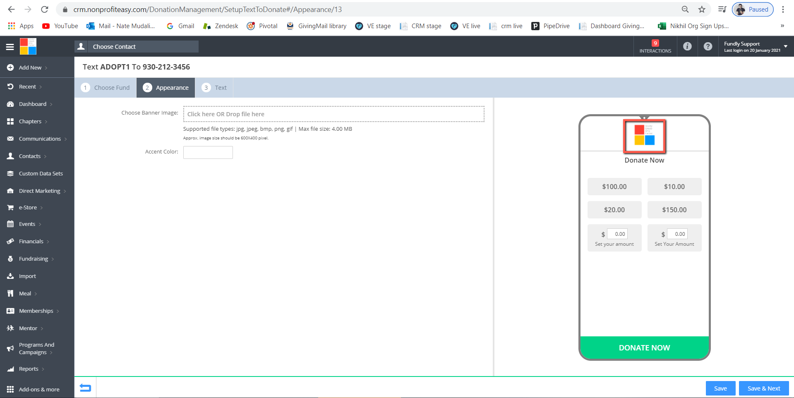Open the Accent Color picker field
The height and width of the screenshot is (398, 794).
click(208, 152)
